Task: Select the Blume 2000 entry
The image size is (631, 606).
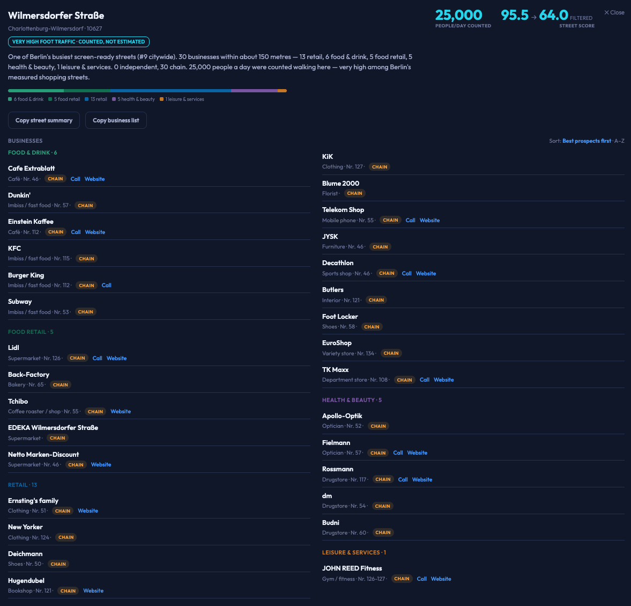Action: 340,184
